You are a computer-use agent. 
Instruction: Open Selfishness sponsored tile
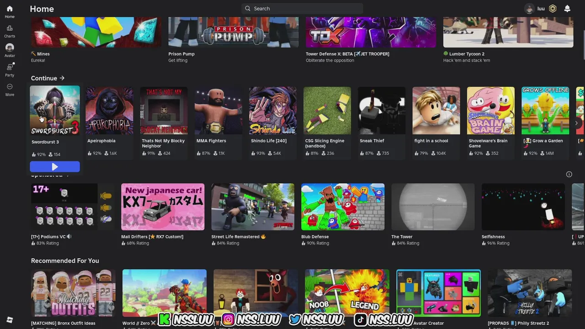523,207
